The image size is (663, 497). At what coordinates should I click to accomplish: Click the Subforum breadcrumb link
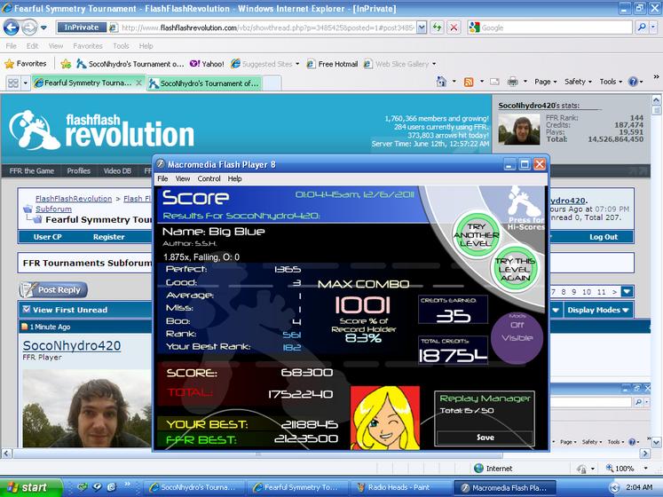click(x=53, y=209)
